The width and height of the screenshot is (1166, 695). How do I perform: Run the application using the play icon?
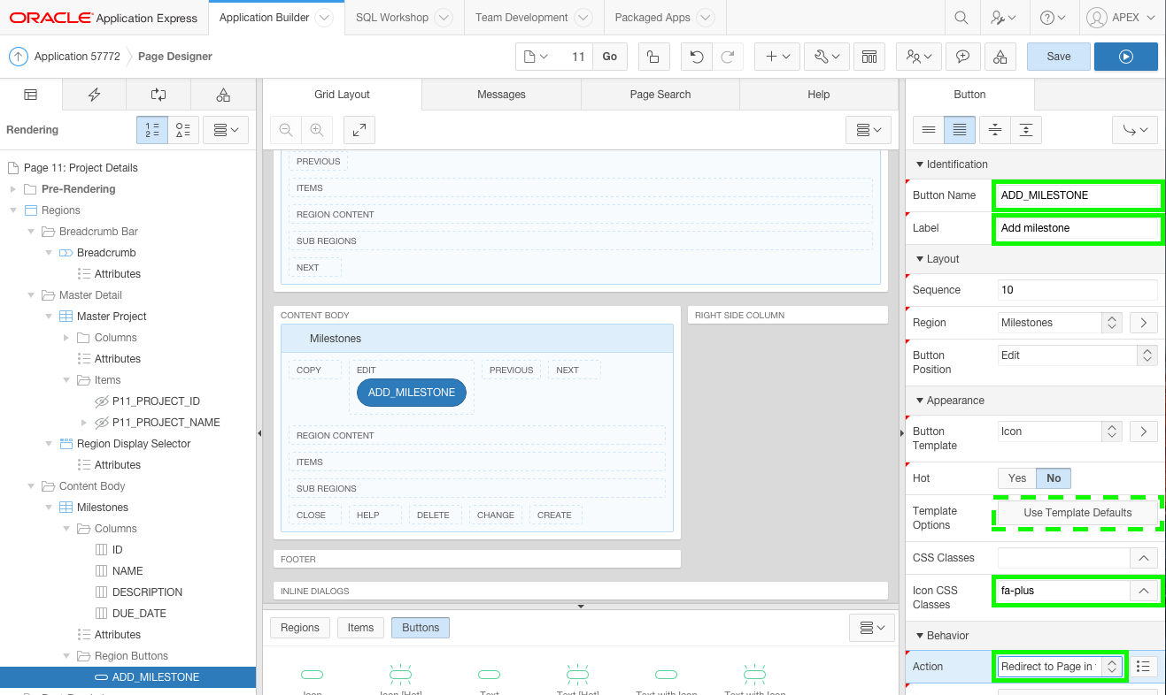pyautogui.click(x=1125, y=55)
